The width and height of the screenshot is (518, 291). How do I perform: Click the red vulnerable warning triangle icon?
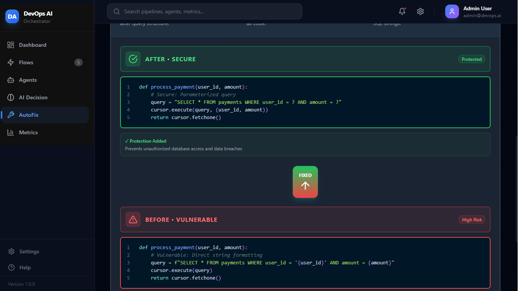click(x=133, y=219)
